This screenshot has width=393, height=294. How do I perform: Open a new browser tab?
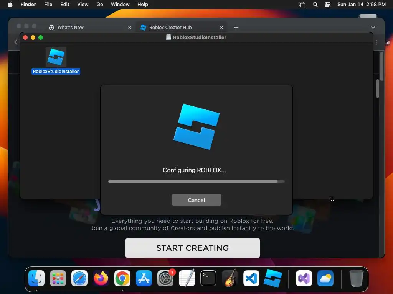coord(236,28)
